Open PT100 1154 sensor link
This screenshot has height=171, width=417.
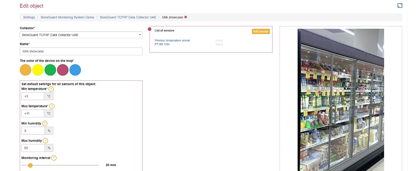(x=162, y=44)
